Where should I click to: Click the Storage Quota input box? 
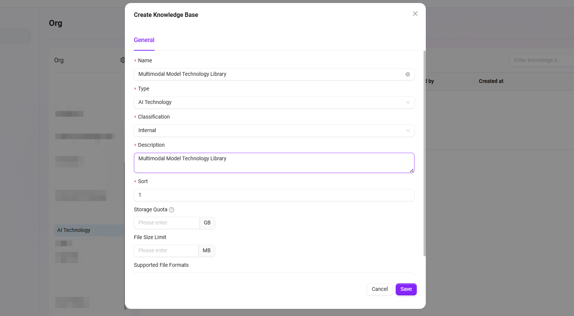(x=166, y=223)
